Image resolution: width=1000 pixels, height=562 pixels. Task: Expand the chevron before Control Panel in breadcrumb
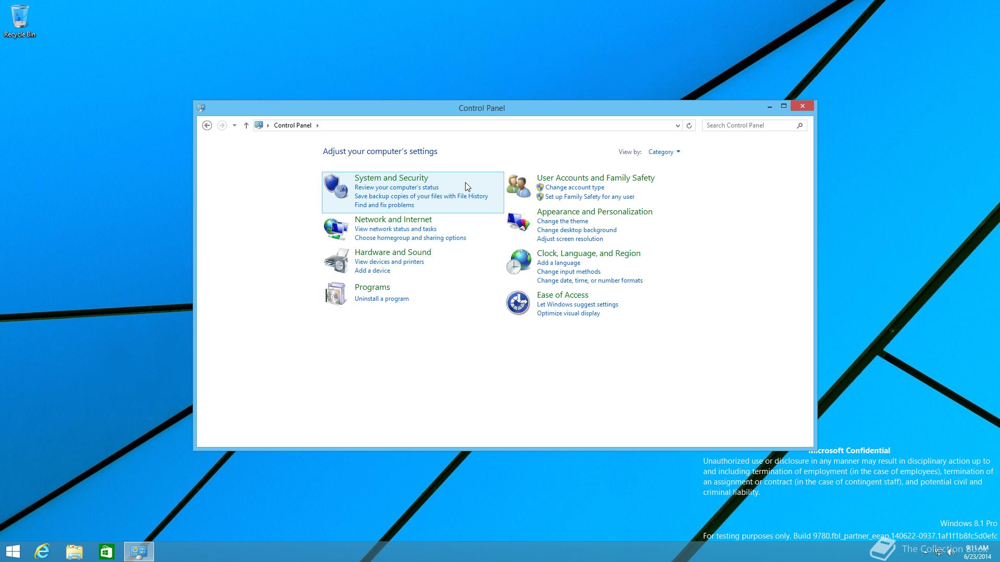point(268,125)
